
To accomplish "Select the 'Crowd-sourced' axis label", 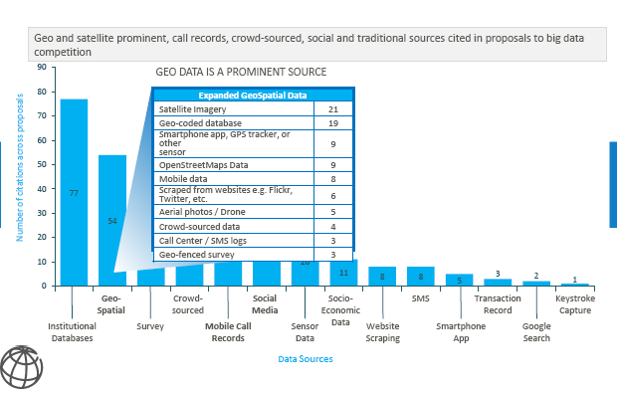I will click(188, 304).
